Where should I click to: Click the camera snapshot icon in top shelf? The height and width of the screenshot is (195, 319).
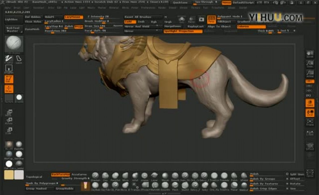coord(201,19)
